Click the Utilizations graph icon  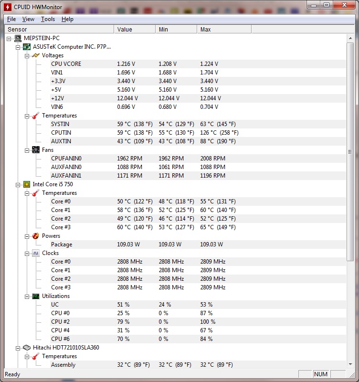point(36,296)
